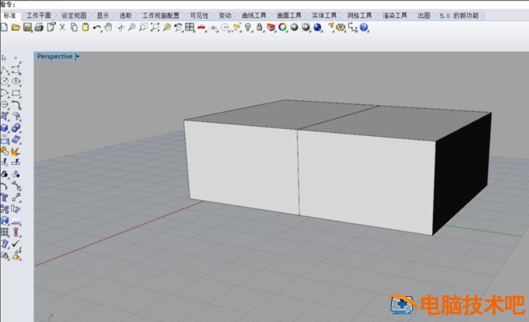The image size is (529, 322).
Task: Switch to the 曲面工具 tab
Action: tap(289, 16)
